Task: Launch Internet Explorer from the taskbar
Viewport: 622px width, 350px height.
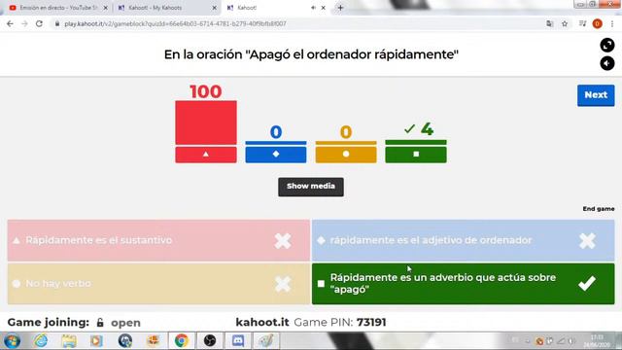Action: (x=41, y=341)
